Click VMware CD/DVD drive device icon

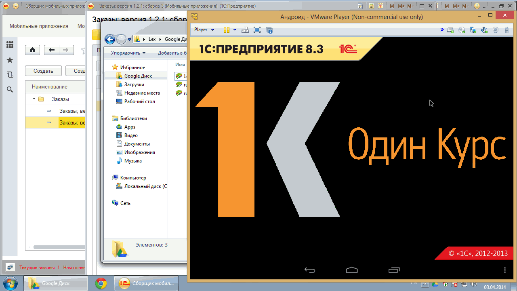(x=462, y=30)
